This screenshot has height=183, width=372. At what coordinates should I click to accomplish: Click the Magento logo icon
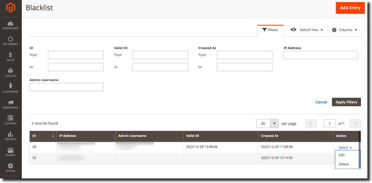click(11, 8)
